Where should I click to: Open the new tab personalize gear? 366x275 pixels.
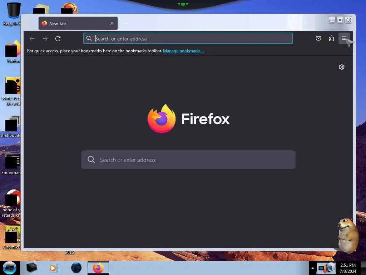coord(341,67)
